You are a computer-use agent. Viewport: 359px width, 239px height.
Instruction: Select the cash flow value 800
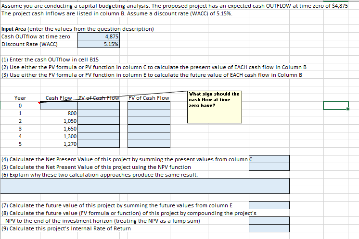(59, 113)
